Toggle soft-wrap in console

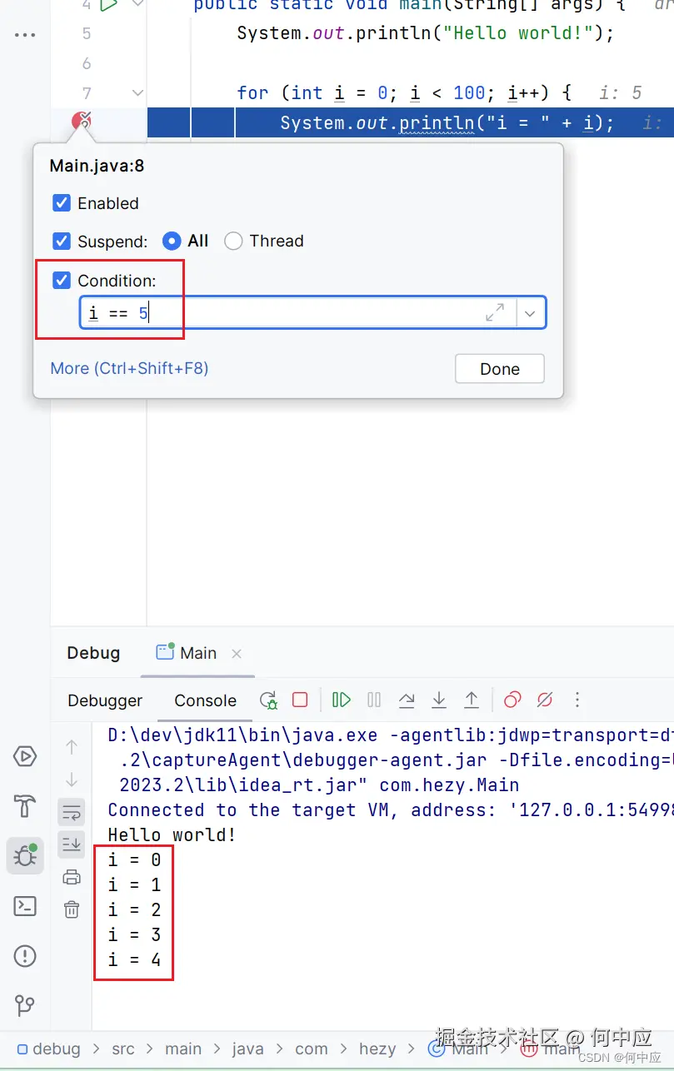click(x=72, y=811)
